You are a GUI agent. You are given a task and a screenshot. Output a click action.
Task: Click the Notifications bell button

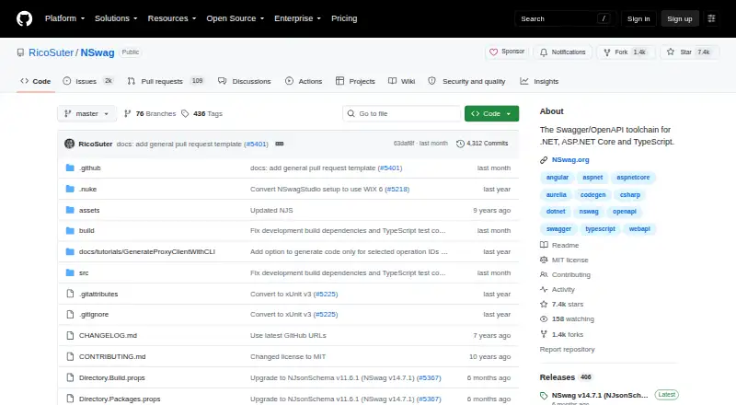click(x=562, y=52)
